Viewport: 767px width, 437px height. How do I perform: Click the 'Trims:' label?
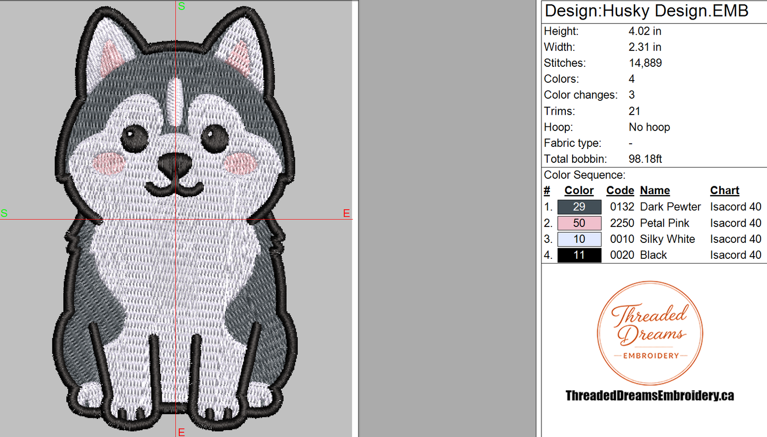(559, 111)
